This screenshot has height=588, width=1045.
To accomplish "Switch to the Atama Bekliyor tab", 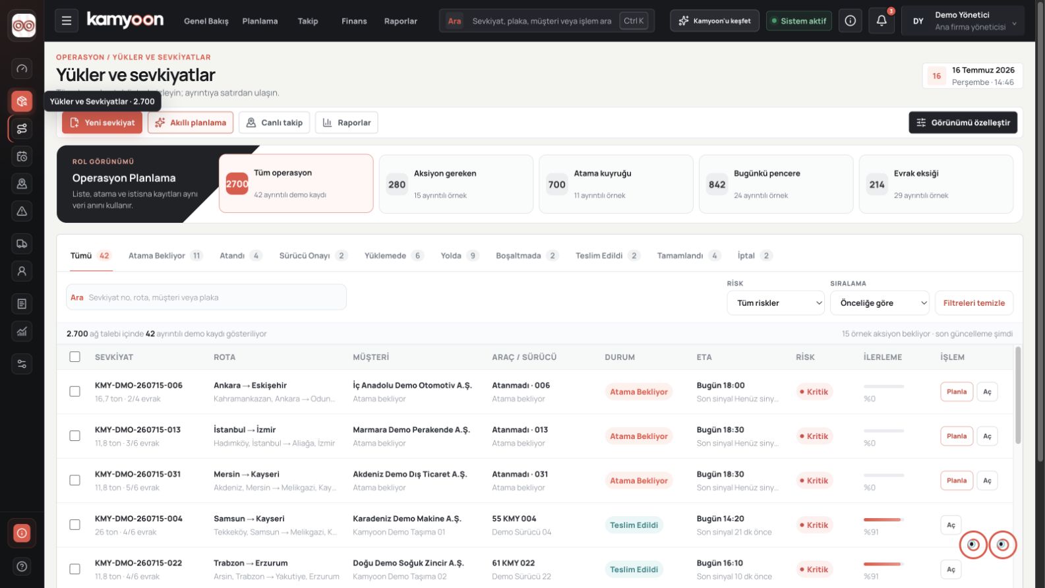I will (x=165, y=256).
